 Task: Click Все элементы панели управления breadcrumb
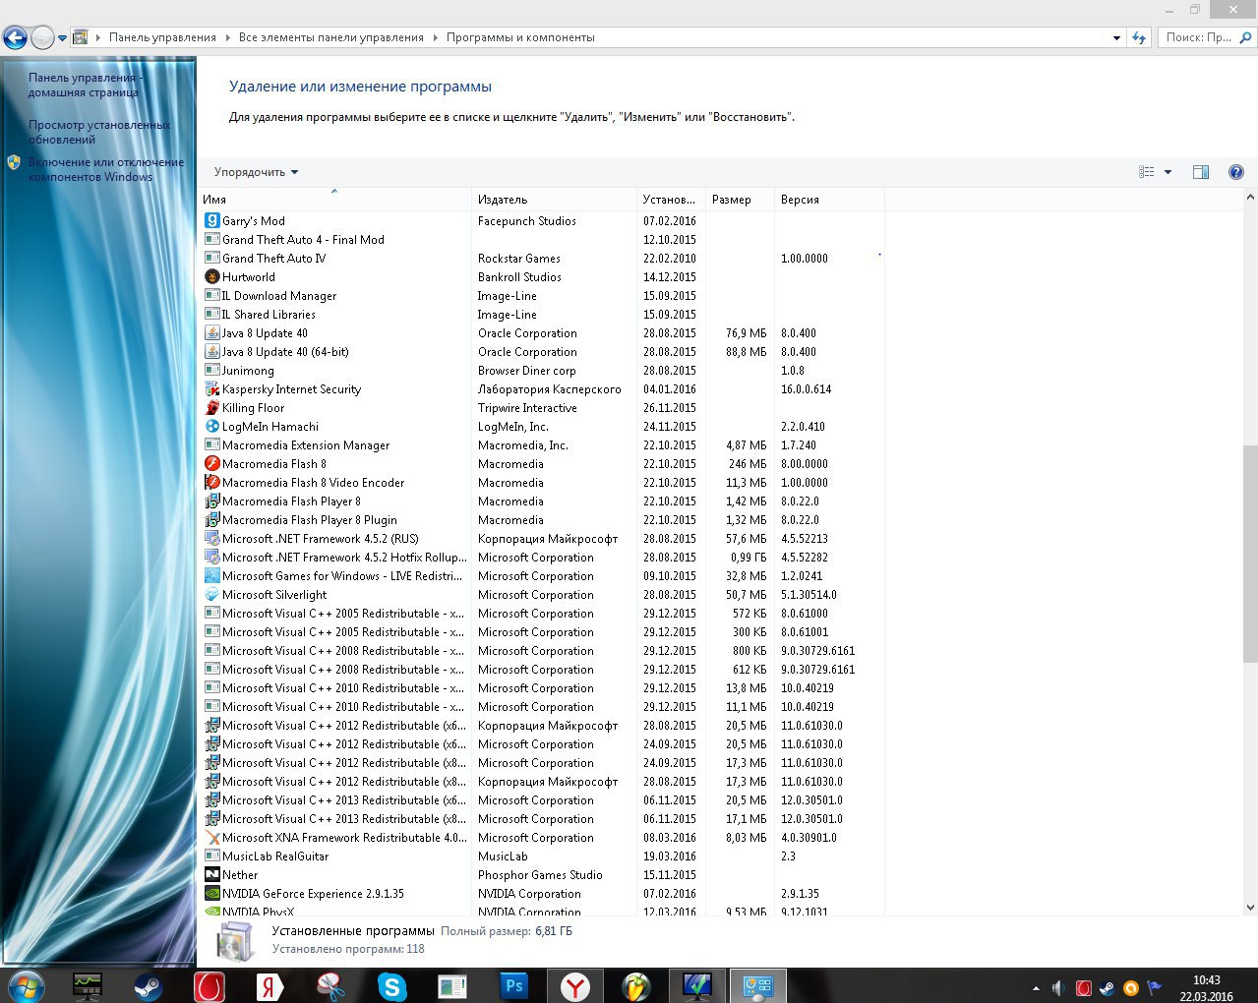[331, 37]
